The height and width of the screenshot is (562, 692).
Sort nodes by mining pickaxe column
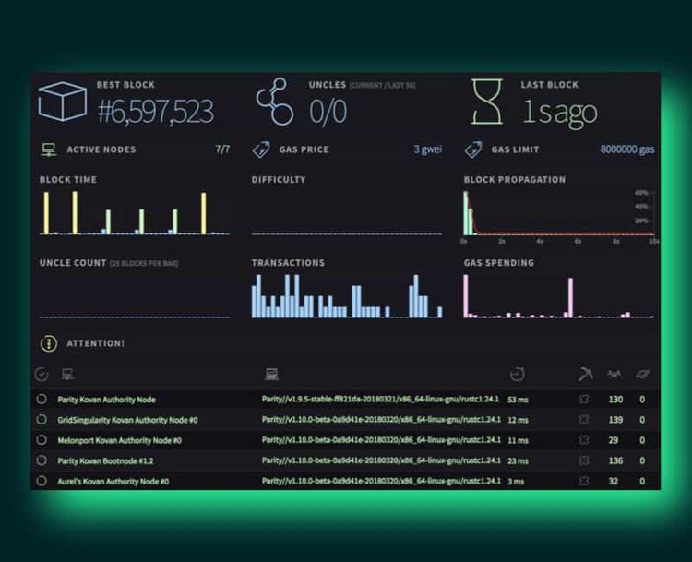click(x=584, y=374)
